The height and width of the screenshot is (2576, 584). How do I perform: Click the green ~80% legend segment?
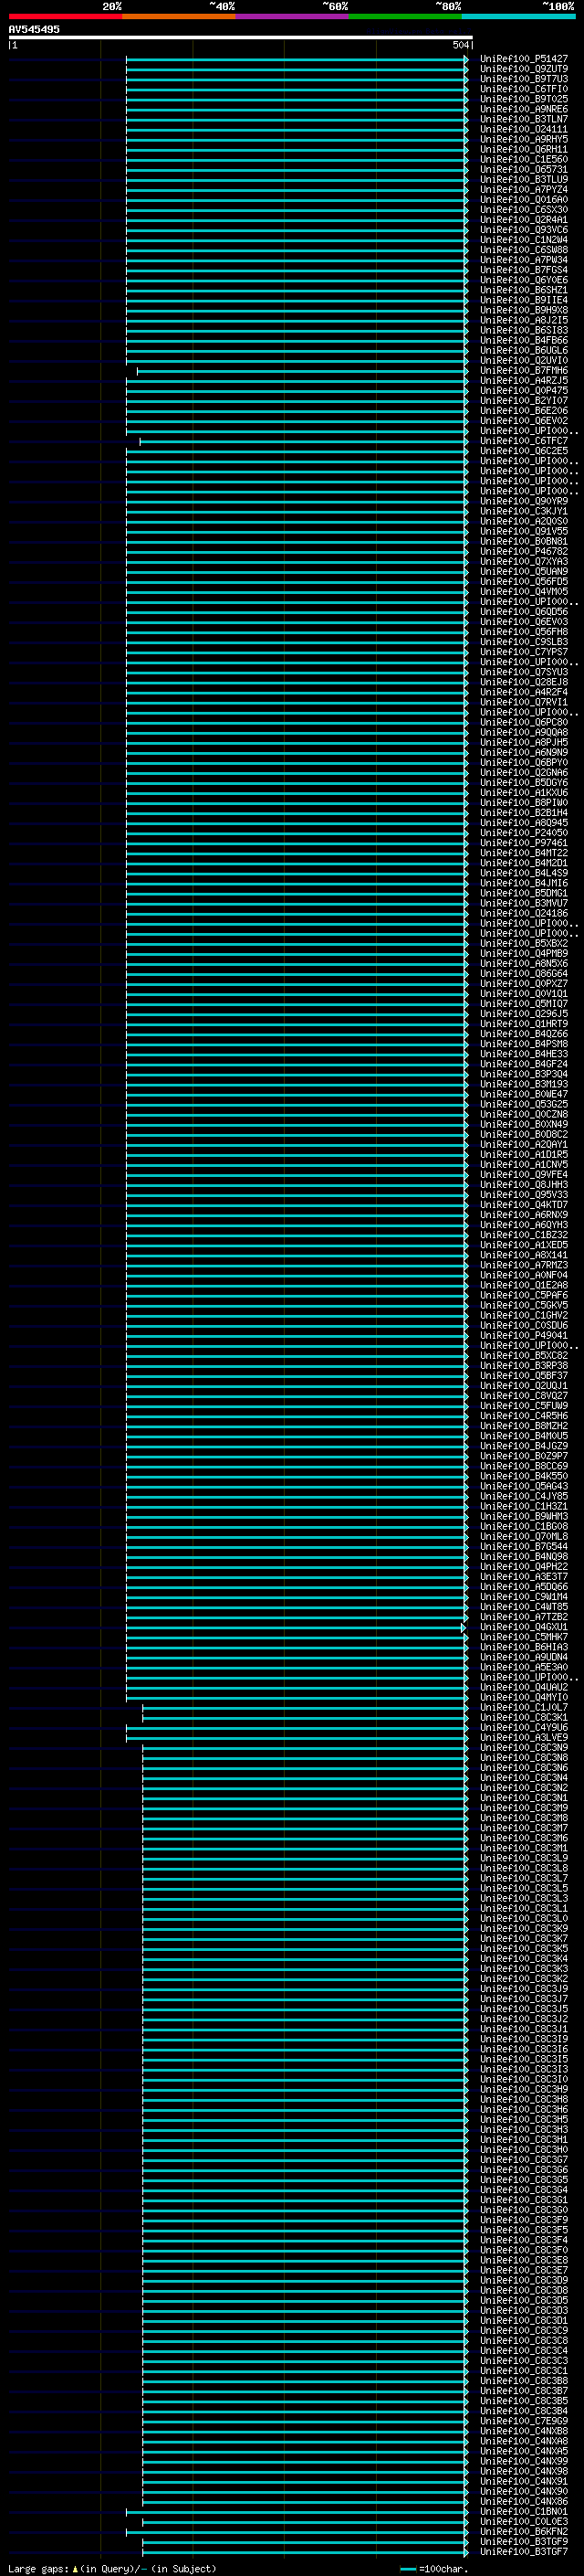coord(405,16)
